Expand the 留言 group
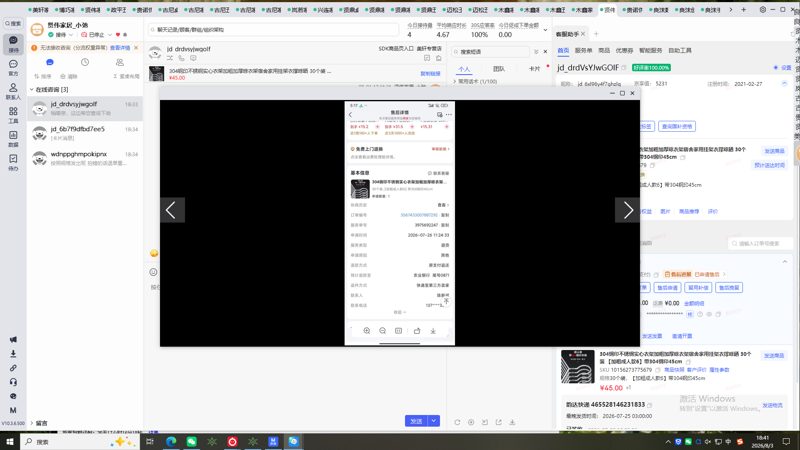The height and width of the screenshot is (450, 800). tap(32, 423)
